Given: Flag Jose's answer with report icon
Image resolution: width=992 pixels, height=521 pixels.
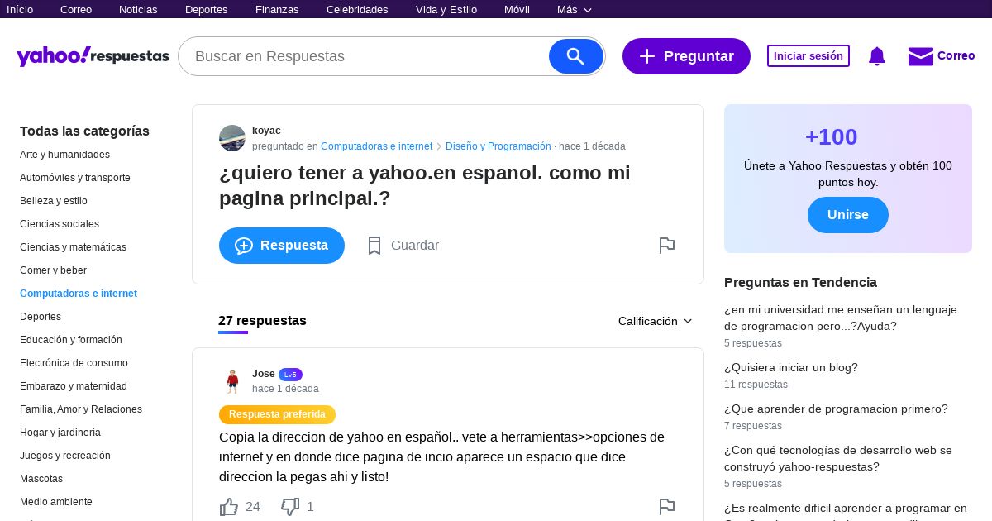Looking at the screenshot, I should [667, 507].
